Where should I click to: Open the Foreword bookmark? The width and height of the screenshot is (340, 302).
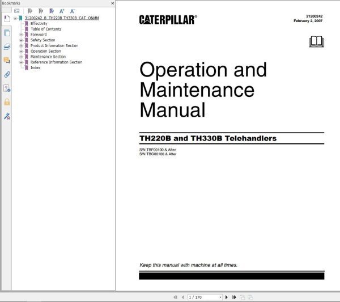point(39,35)
